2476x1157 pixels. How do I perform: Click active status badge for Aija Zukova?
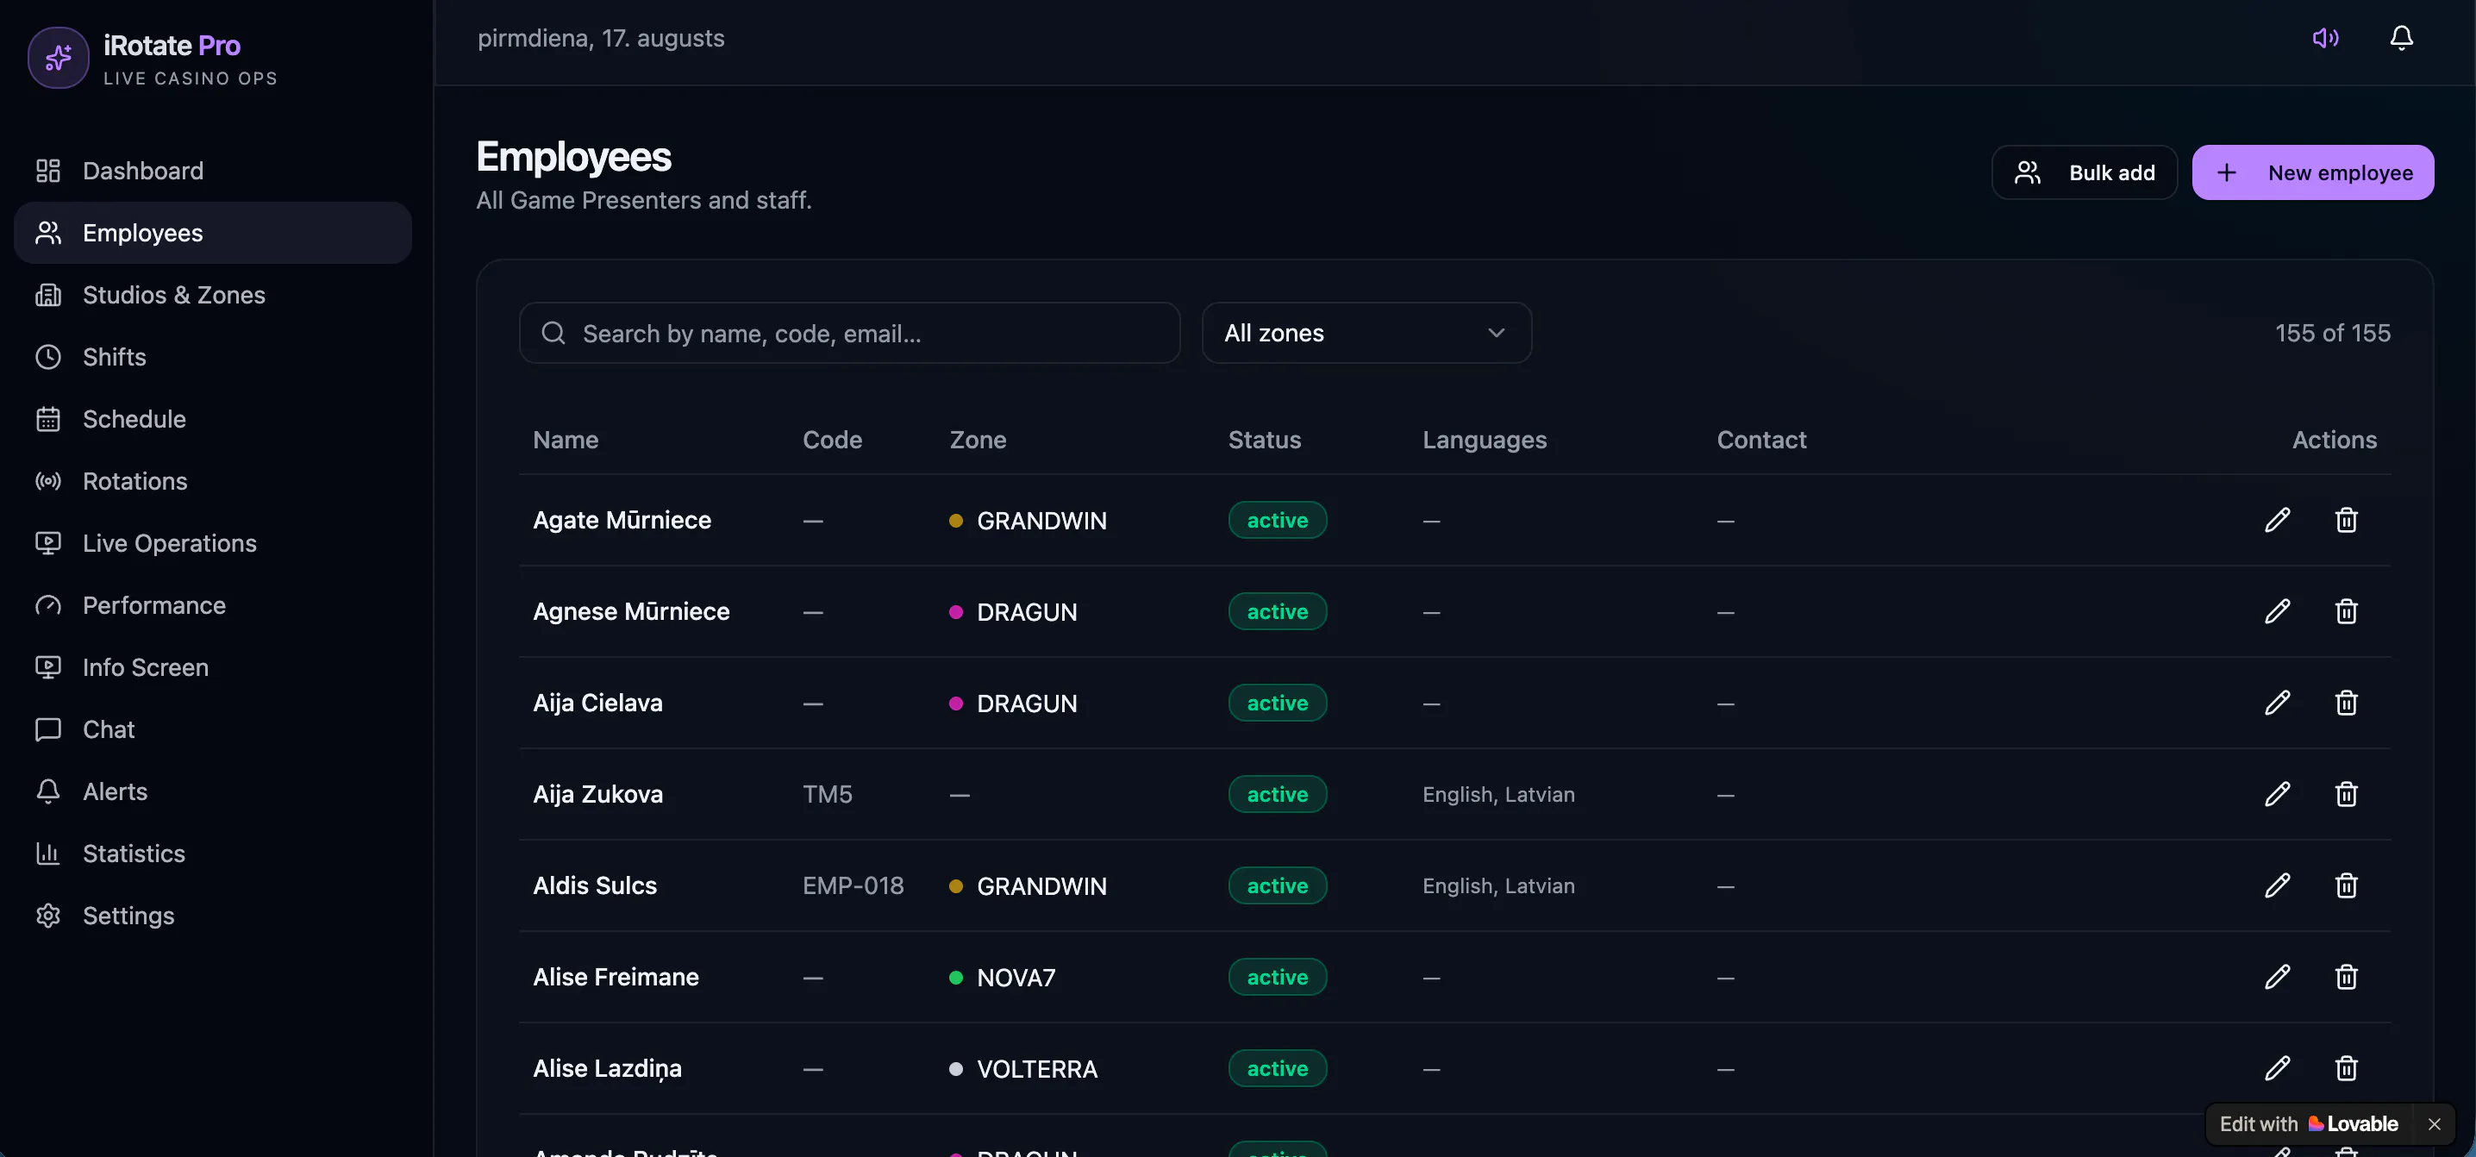coord(1278,794)
